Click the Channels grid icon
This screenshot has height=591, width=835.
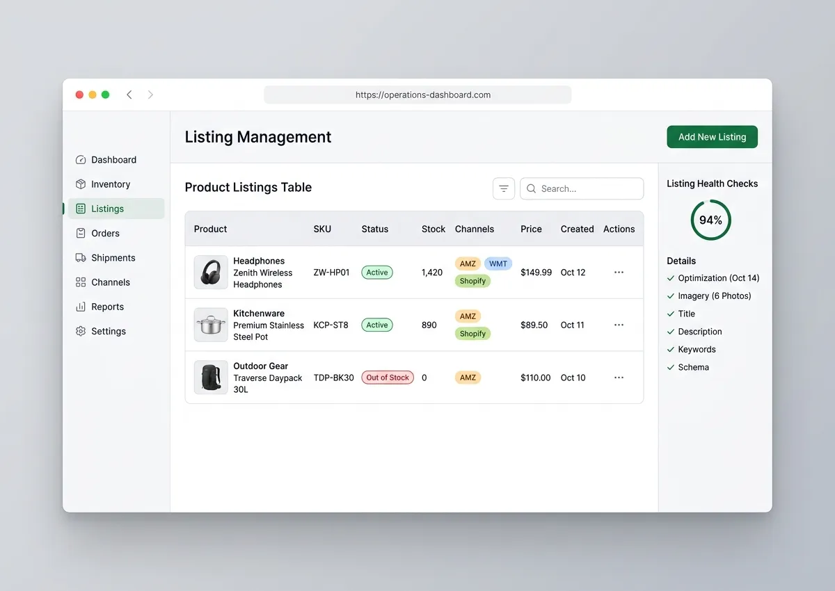click(81, 282)
